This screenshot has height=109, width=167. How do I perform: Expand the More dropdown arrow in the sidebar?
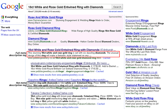(2, 21)
